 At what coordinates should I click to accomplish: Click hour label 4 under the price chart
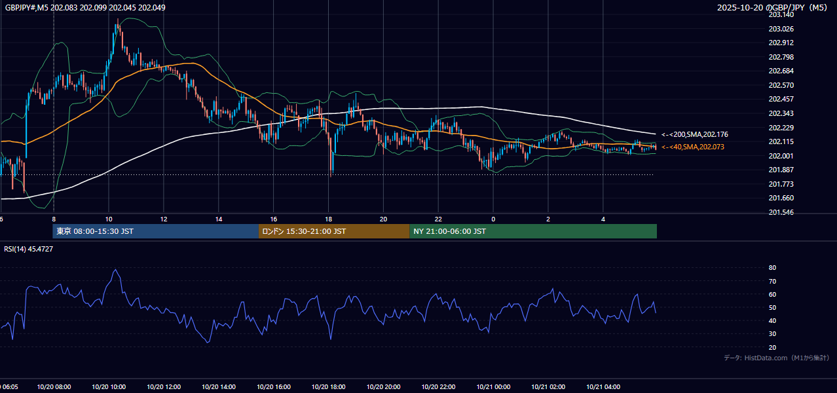click(x=603, y=219)
